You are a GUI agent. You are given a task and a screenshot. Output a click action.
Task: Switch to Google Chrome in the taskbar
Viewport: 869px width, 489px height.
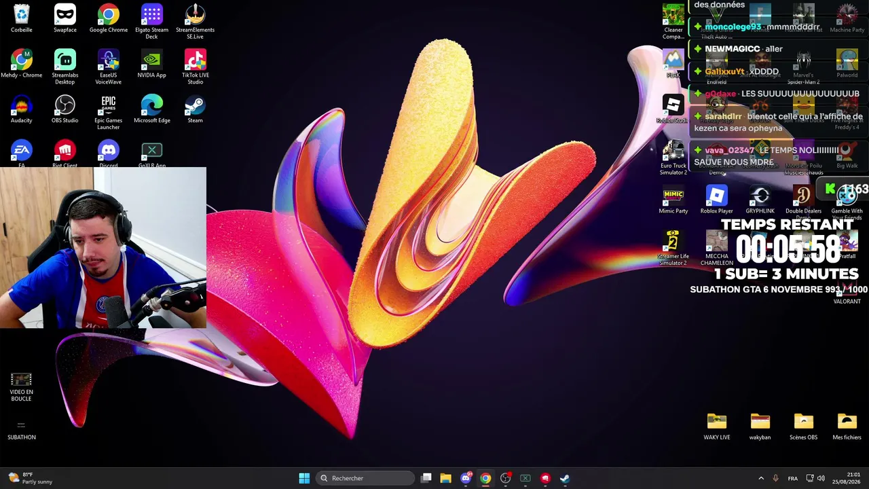pyautogui.click(x=485, y=478)
